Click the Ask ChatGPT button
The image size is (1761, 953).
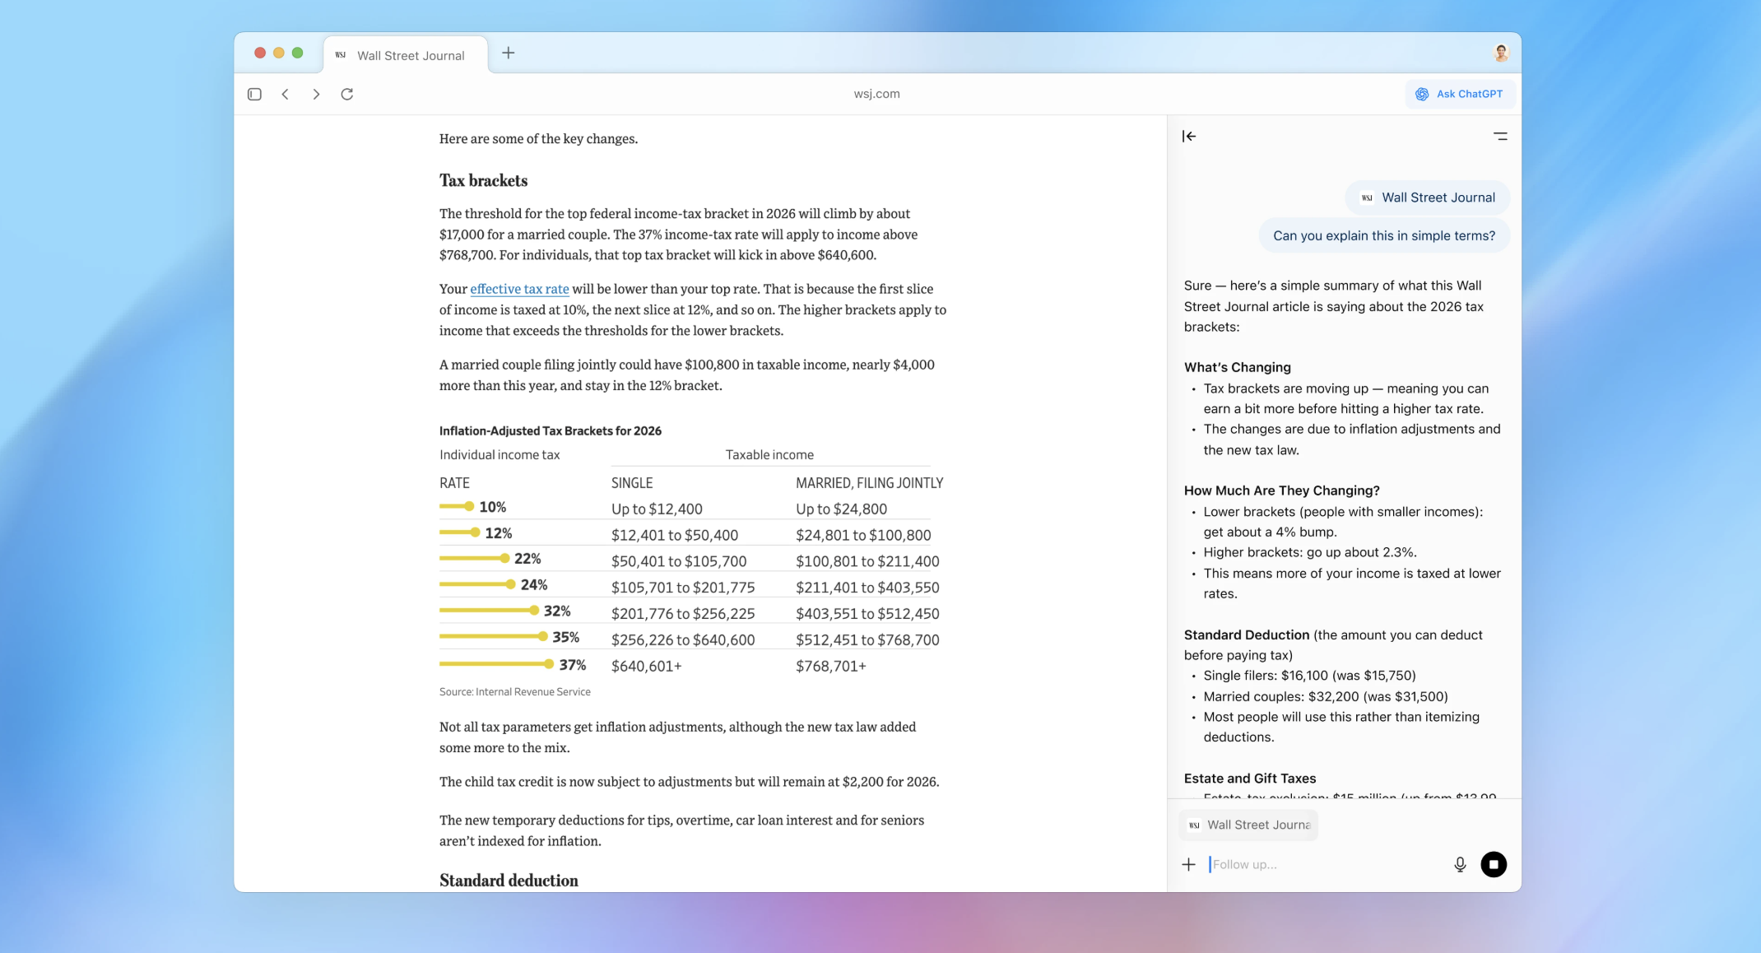pos(1460,94)
